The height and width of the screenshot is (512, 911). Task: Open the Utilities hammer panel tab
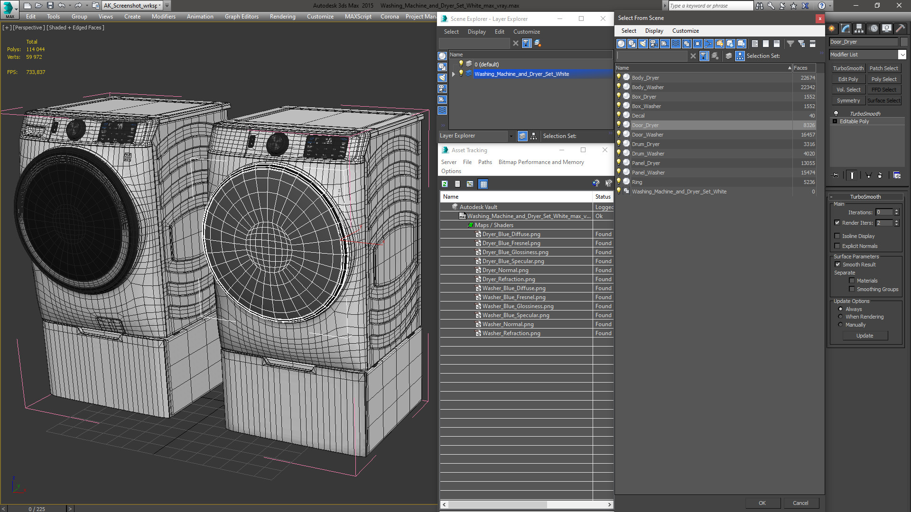[900, 28]
